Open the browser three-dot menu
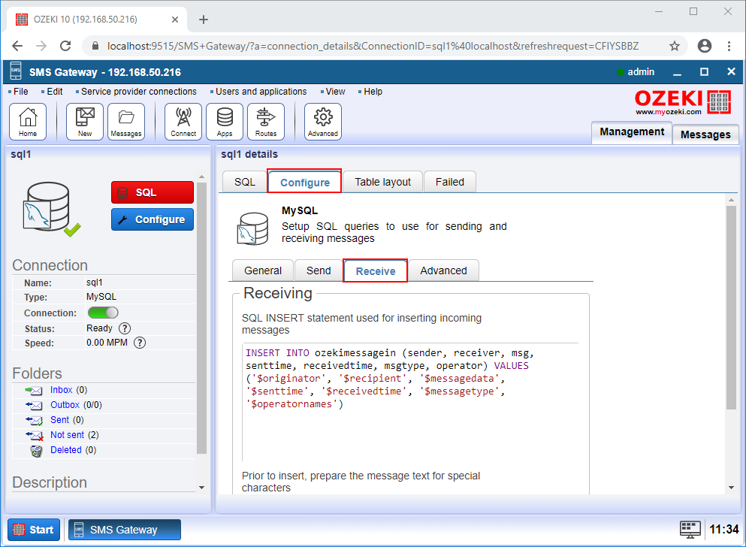This screenshot has width=746, height=547. [x=730, y=45]
